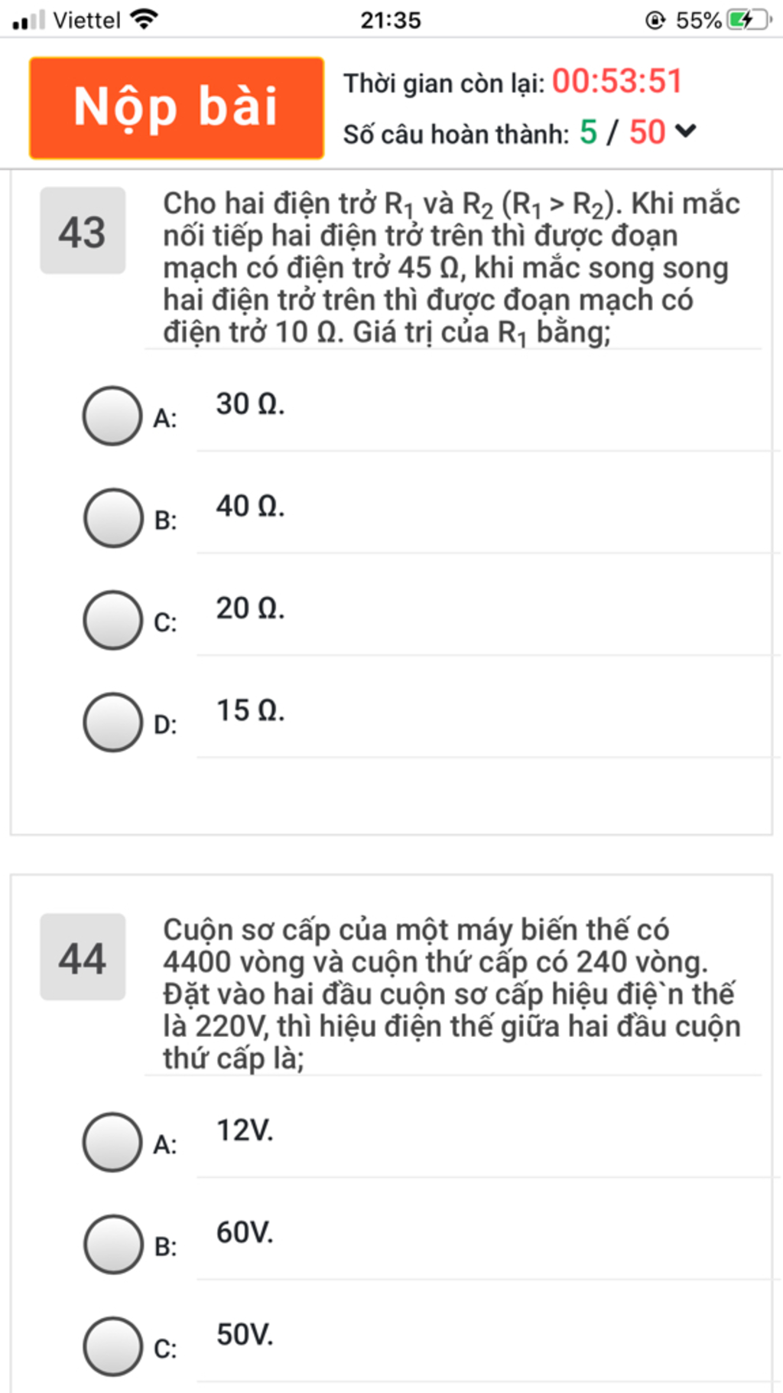
Task: Select answer A for question 43
Action: point(112,416)
